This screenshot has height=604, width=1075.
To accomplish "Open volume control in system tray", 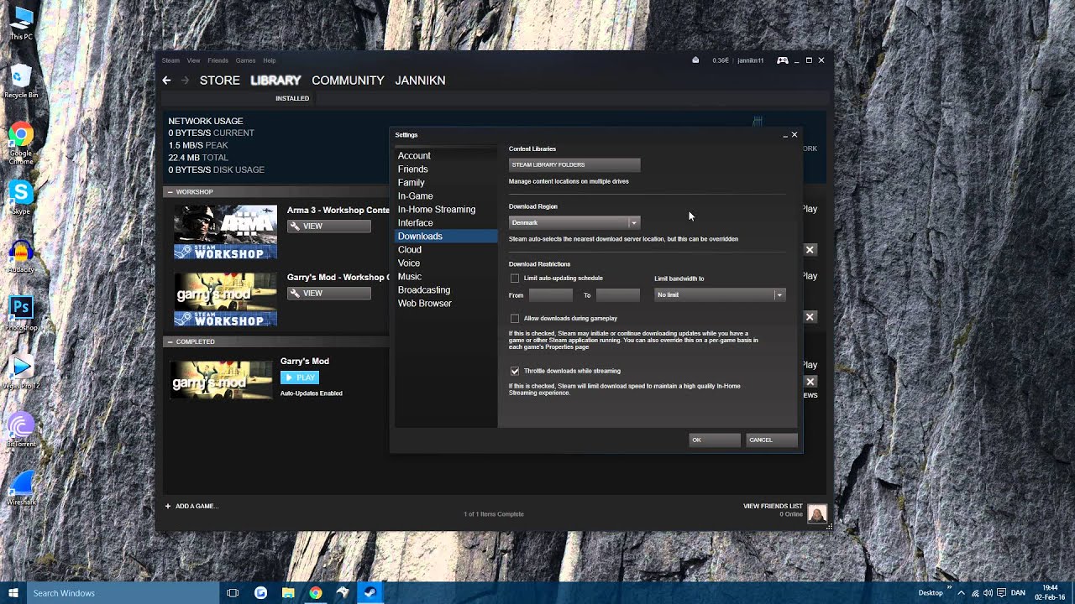I will 988,593.
